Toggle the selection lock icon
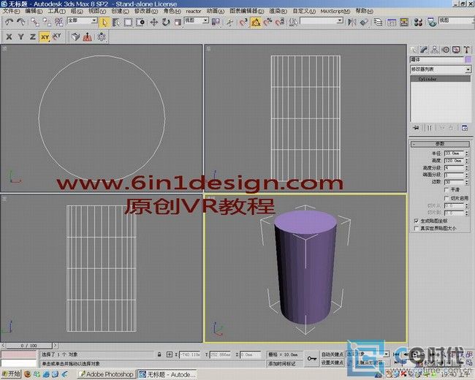The height and width of the screenshot is (380, 475). 159,354
